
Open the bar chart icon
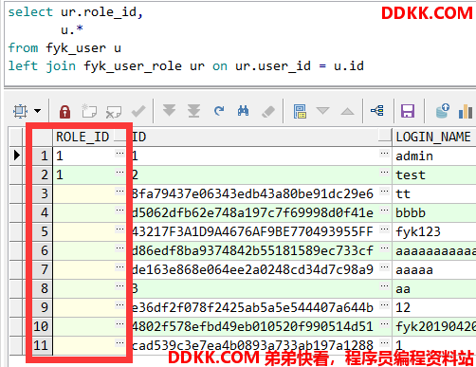[466, 111]
